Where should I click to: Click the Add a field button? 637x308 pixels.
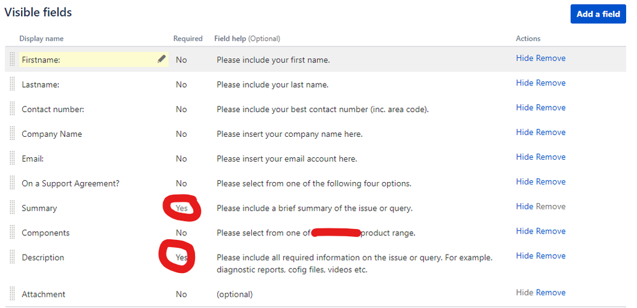tap(598, 14)
